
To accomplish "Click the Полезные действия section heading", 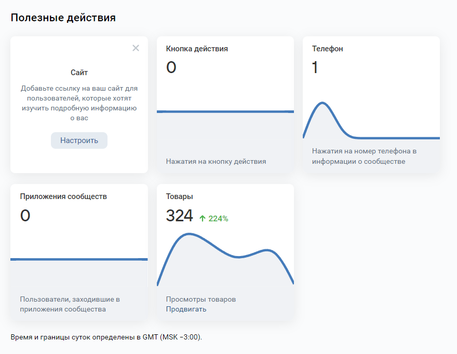I will [63, 18].
